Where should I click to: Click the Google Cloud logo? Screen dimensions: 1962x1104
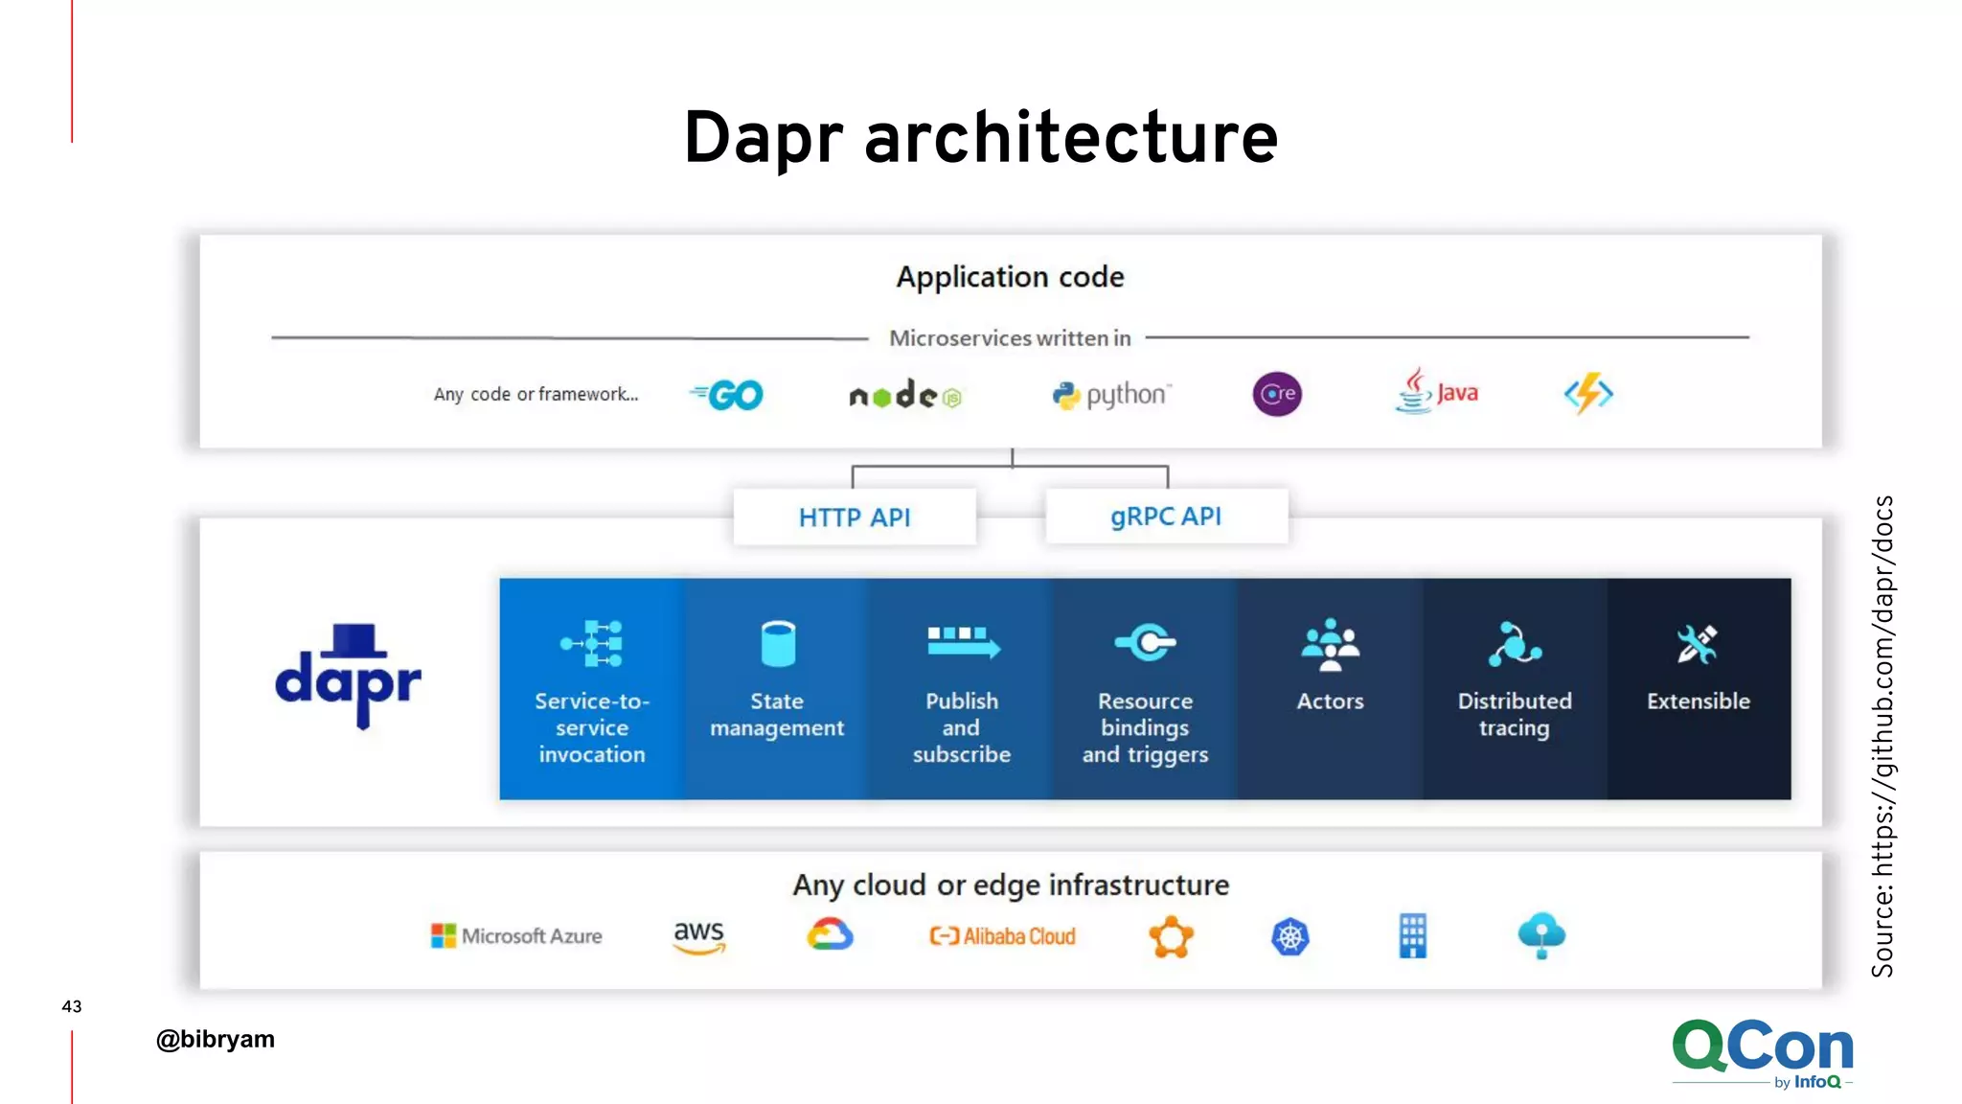click(x=830, y=935)
